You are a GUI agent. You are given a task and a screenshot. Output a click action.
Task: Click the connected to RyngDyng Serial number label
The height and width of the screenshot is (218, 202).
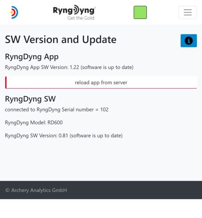[49, 110]
